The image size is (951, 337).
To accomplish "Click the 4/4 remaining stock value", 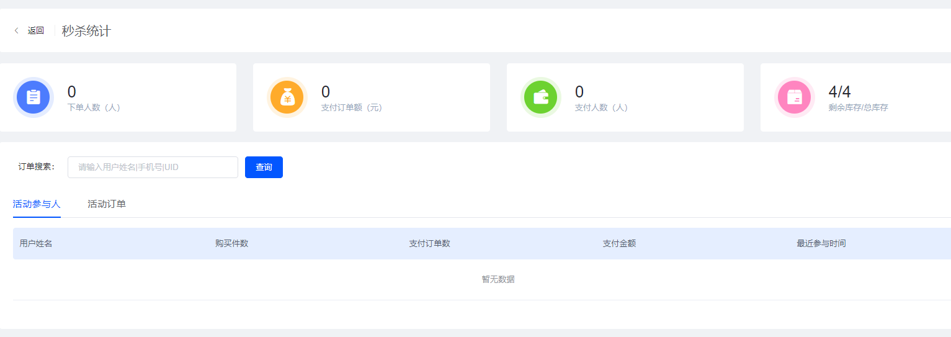I will [x=839, y=92].
